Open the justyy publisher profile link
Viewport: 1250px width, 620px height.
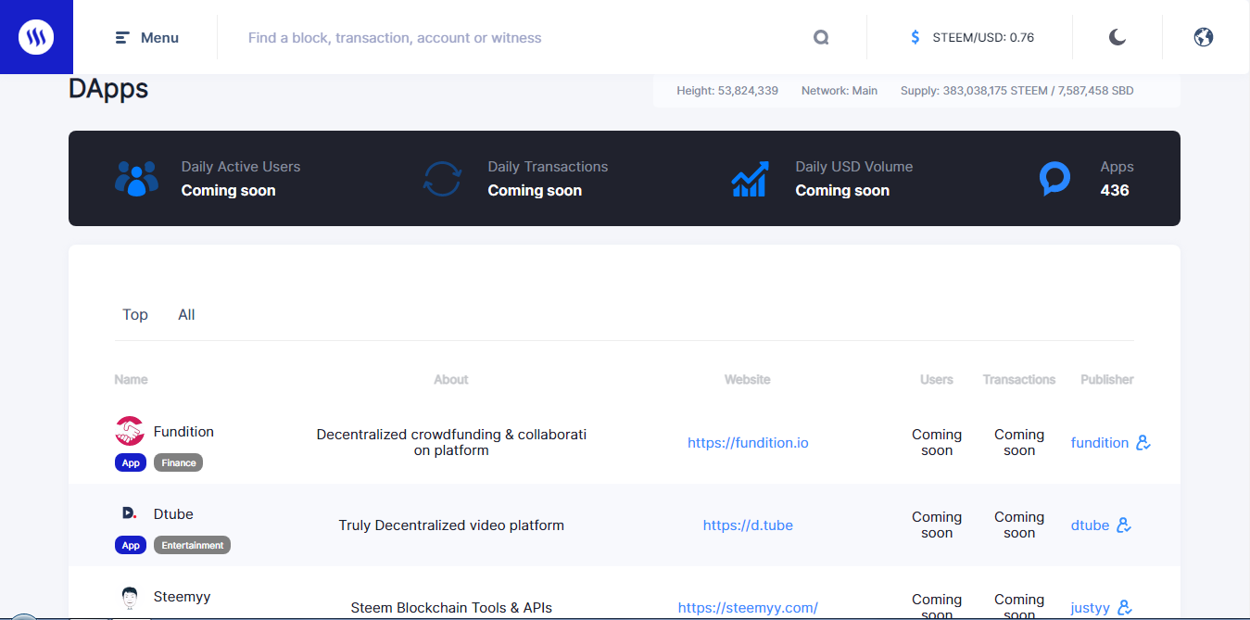point(1090,608)
